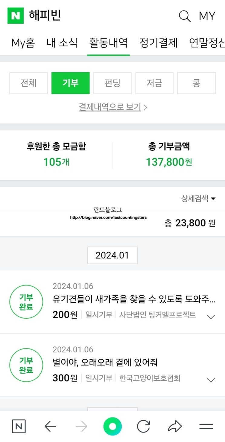225x442 pixels.
Task: Expand the 별이야, 오래오래 donation entry
Action: (x=210, y=380)
